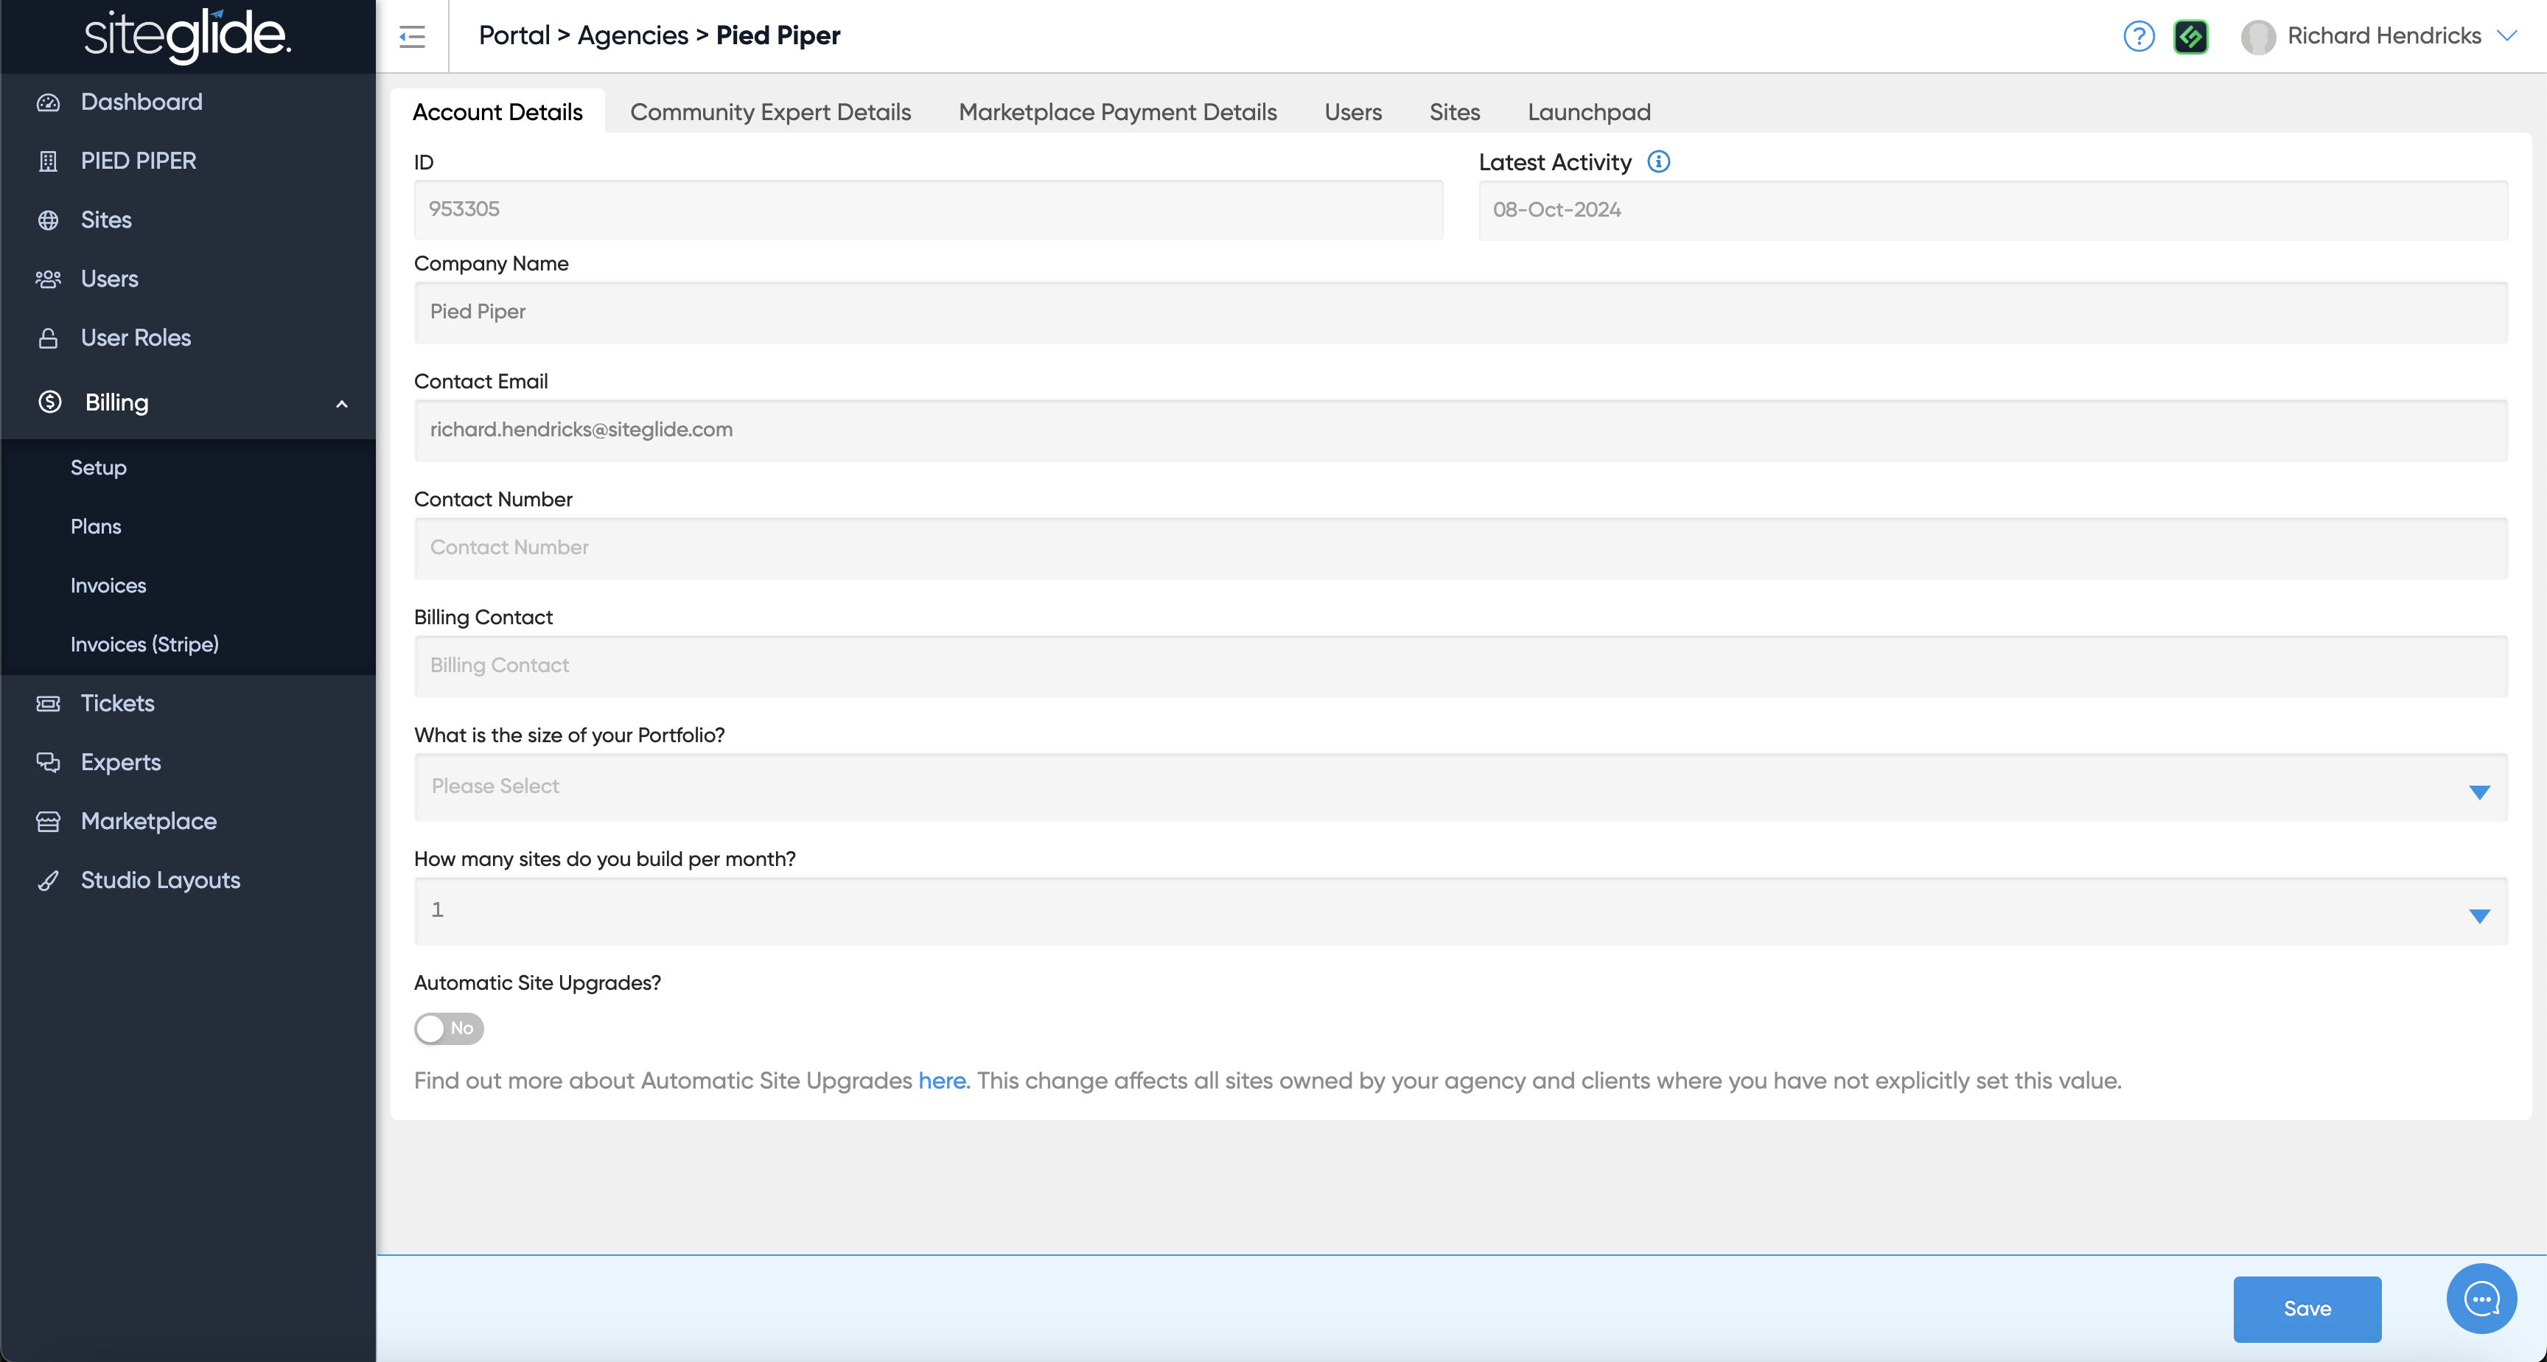Switch to Community Expert Details tab
The width and height of the screenshot is (2547, 1362).
(770, 113)
